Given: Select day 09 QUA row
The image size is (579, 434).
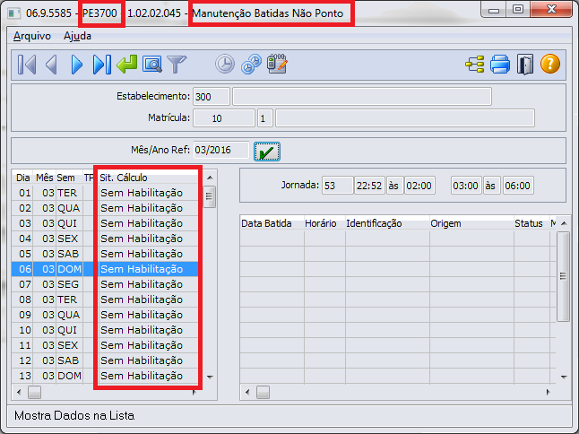Looking at the screenshot, I should click(105, 315).
